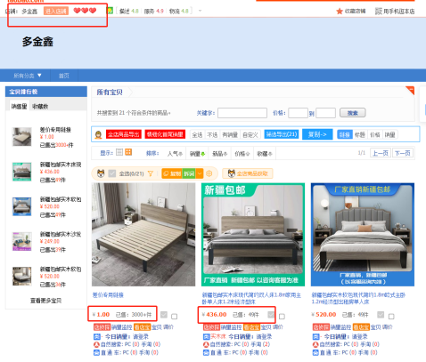
Task: Expand the orange dropdown arrow next to 拆词
Action: coord(200,173)
